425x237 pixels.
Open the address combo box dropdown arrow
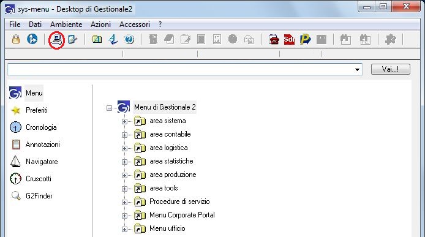(357, 70)
